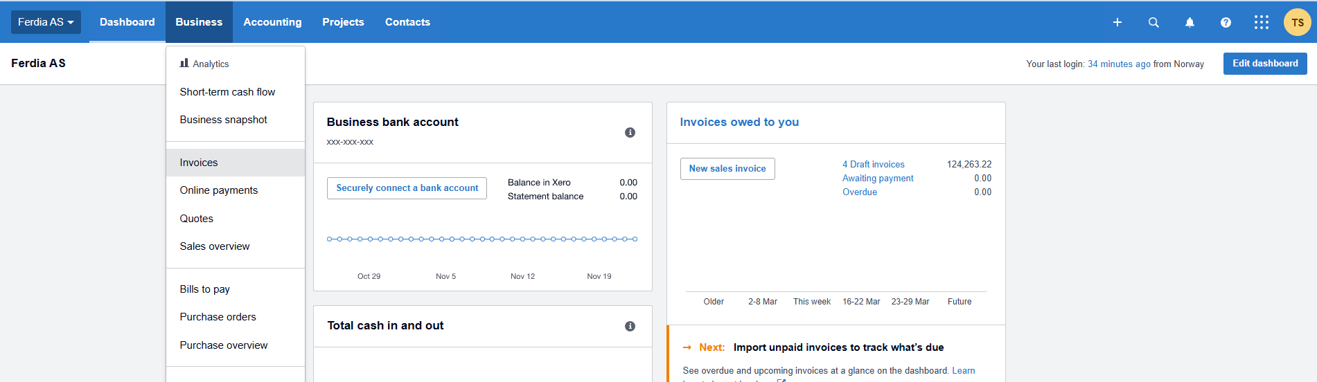The height and width of the screenshot is (382, 1317).
Task: Open the 4 Draft invoices link
Action: [x=873, y=165]
